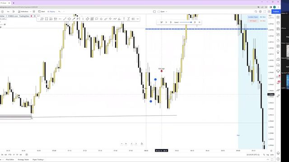Open the Indicators menu in top toolbar
The image size is (289, 162).
pyautogui.click(x=23, y=12)
